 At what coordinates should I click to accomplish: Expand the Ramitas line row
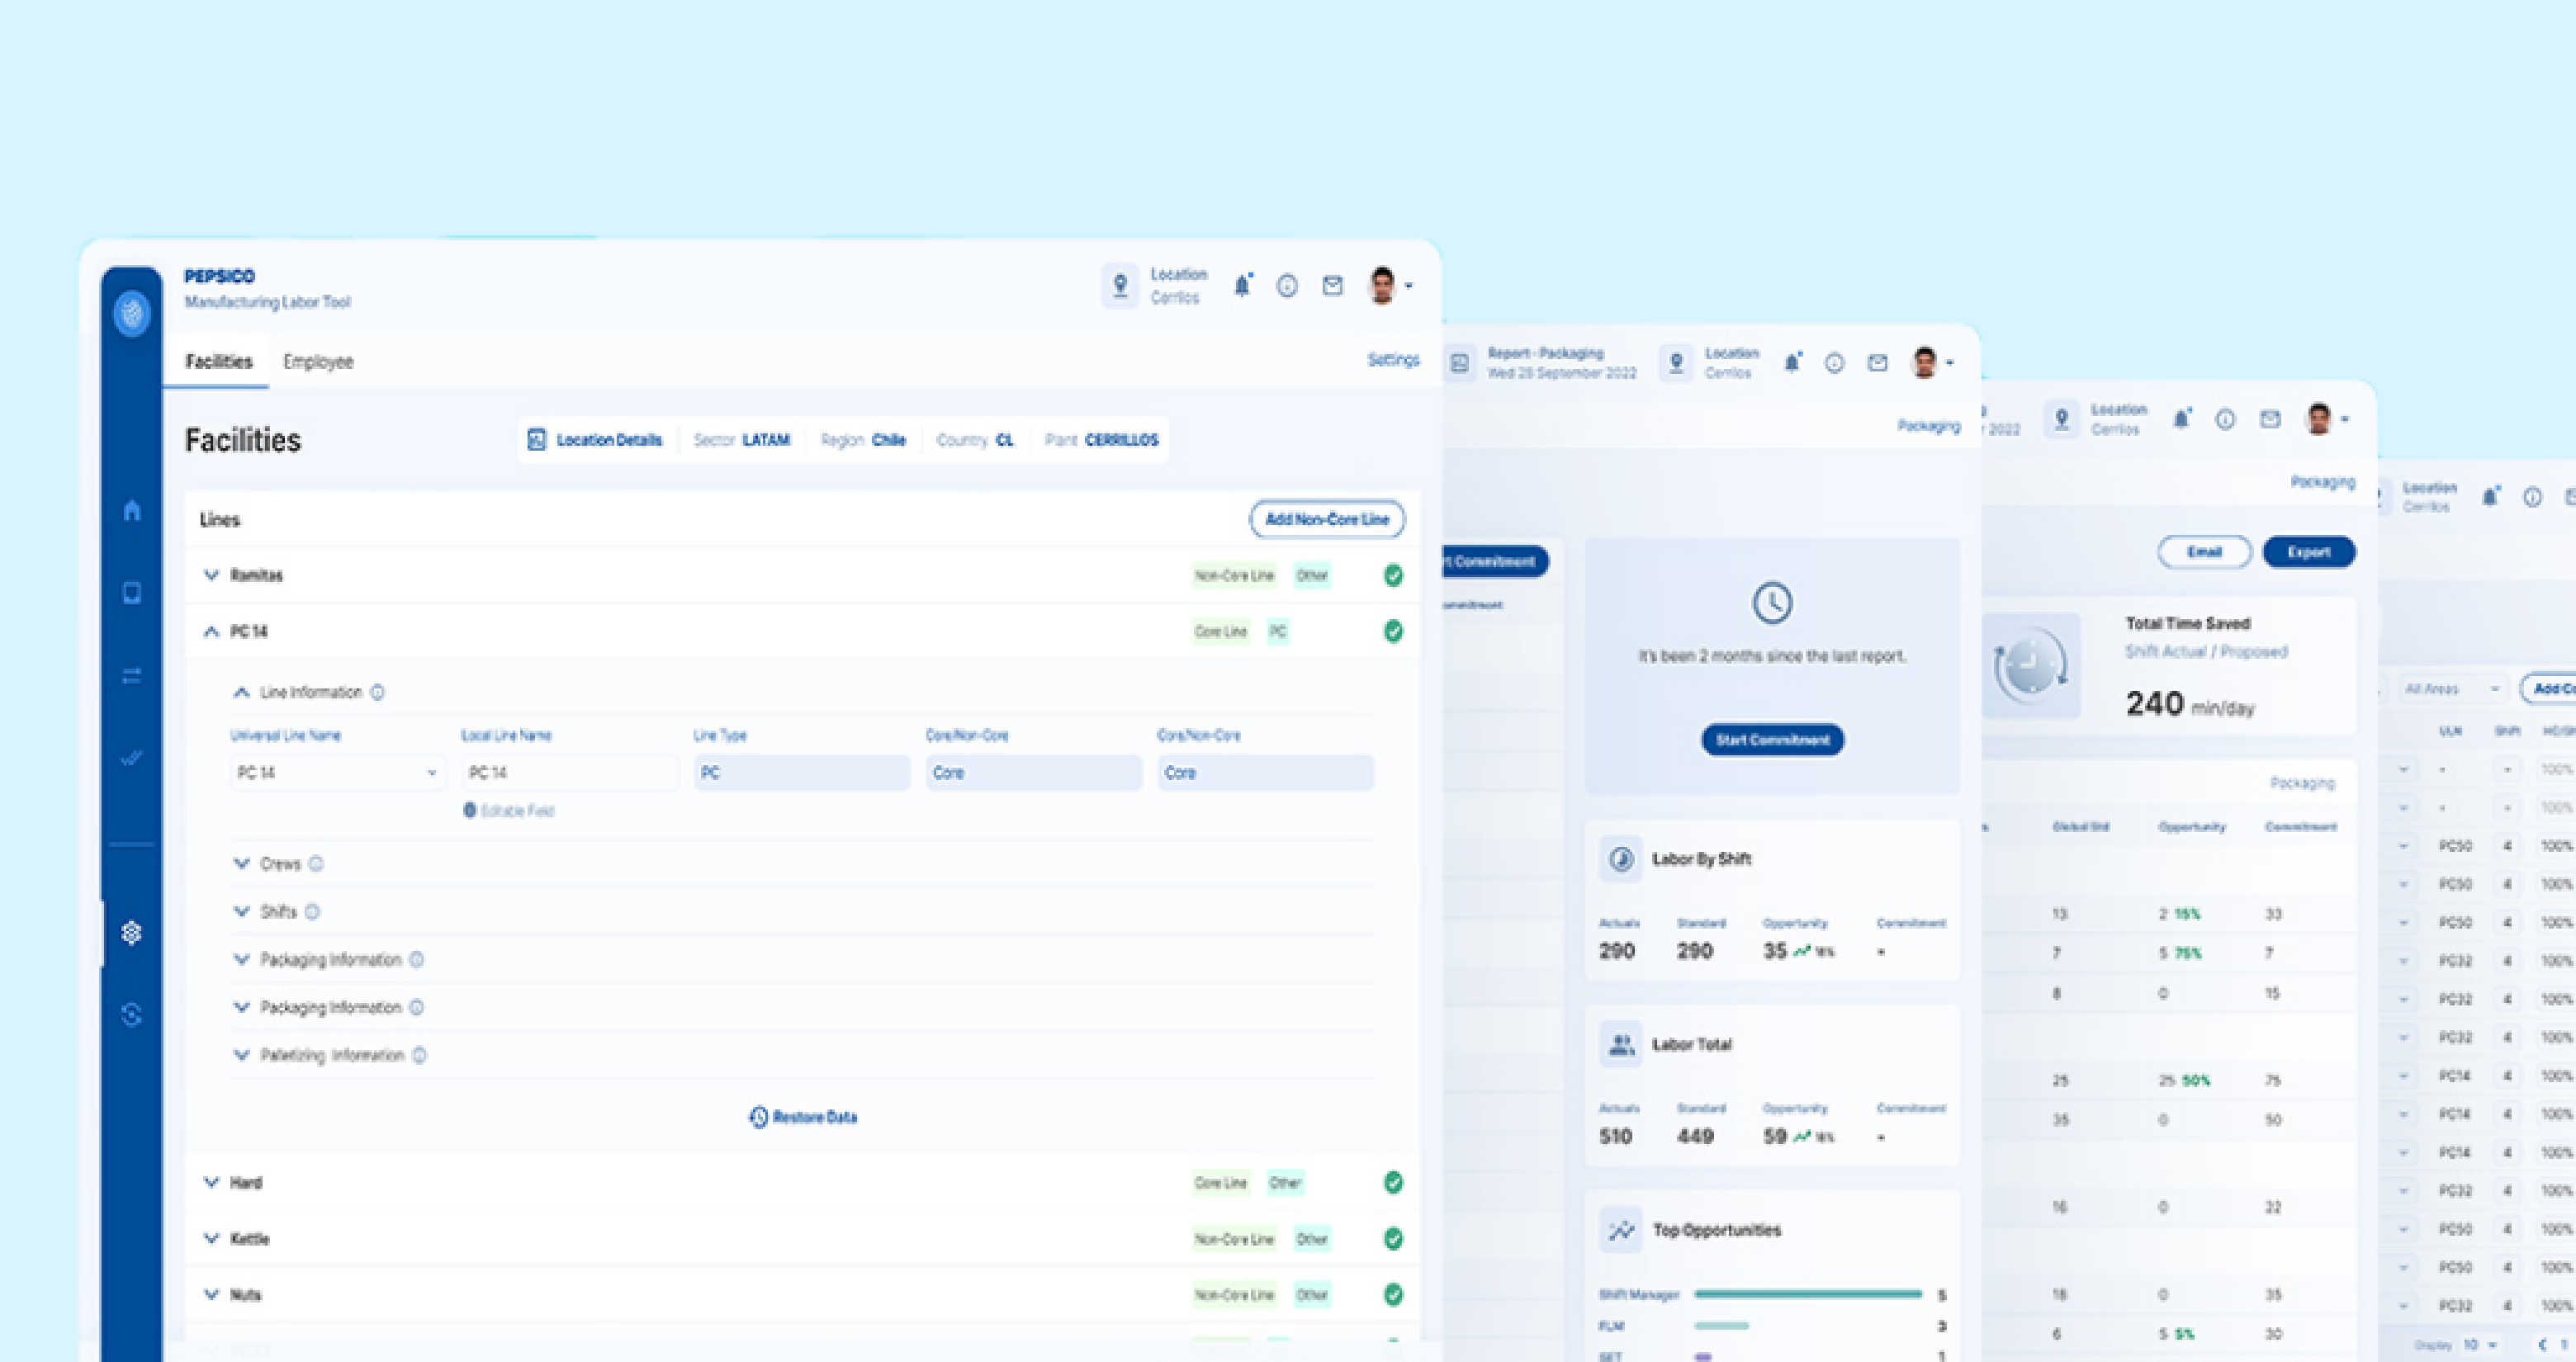coord(211,575)
